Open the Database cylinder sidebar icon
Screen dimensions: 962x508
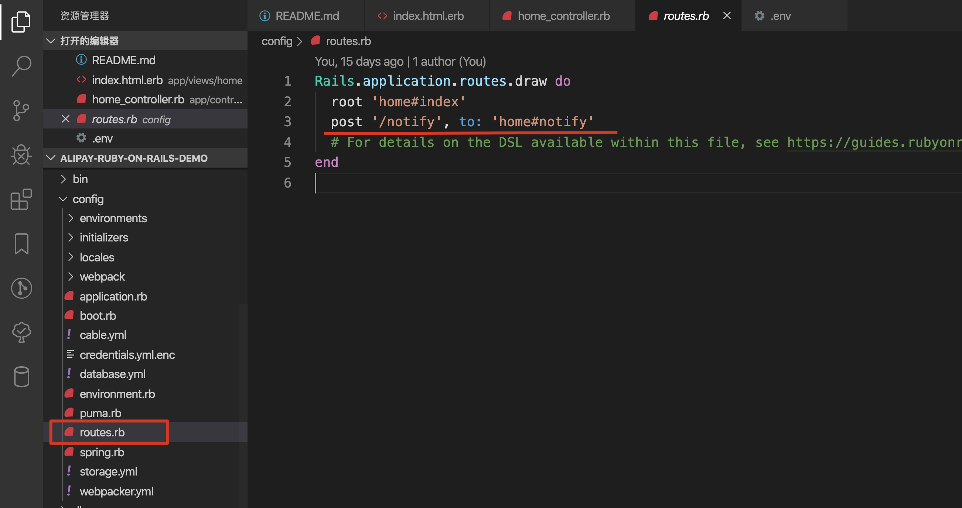coord(21,377)
